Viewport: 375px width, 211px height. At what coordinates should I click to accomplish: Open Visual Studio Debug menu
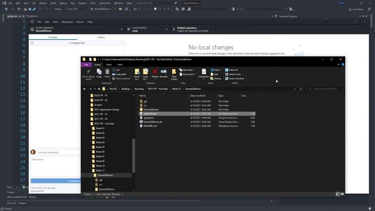[x=63, y=3]
